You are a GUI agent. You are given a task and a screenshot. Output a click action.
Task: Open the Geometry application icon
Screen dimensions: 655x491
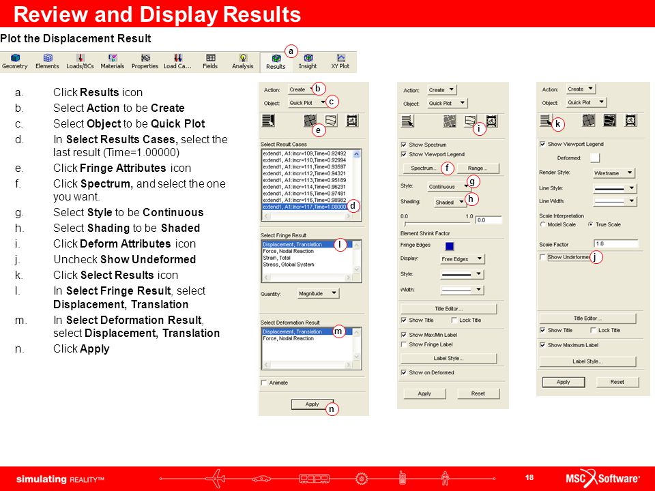tap(15, 62)
